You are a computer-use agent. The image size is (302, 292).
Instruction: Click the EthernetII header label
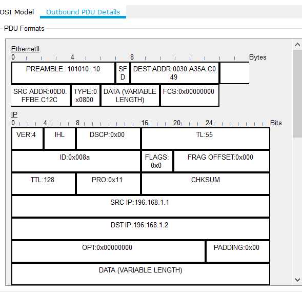[25, 49]
